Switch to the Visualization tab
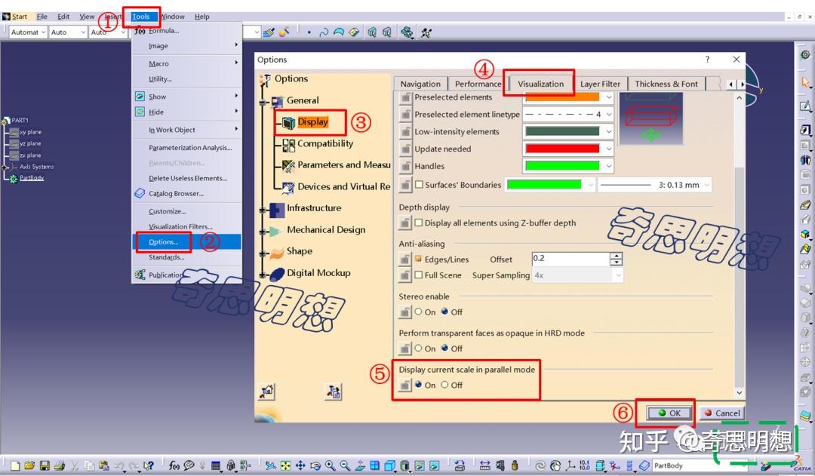815x476 pixels. [x=540, y=84]
